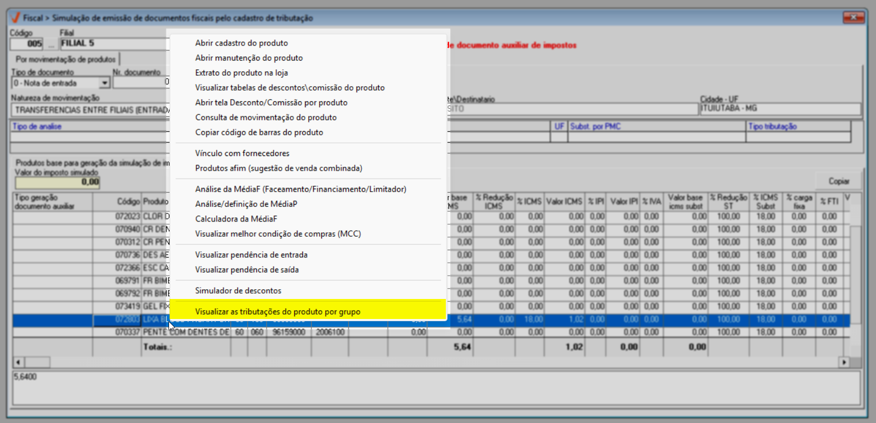This screenshot has width=876, height=423.
Task: Click the horizontal scrollbar left arrow
Action: tap(18, 362)
